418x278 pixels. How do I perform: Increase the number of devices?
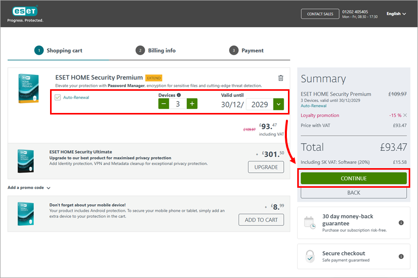click(x=192, y=104)
